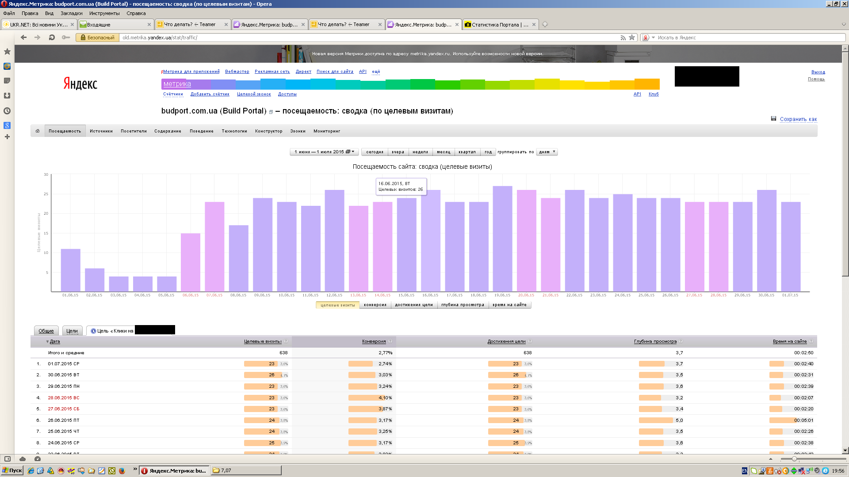Click the address bar URL field
The height and width of the screenshot is (477, 849).
coord(369,38)
